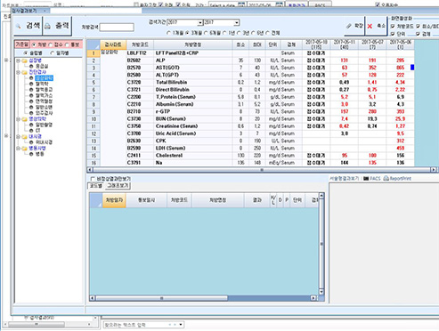Collapse the 진단검사 tree node expander
Screen dimensions: 439x331
click(19, 72)
